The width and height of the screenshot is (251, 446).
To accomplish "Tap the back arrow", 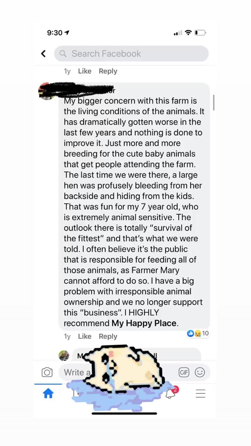I will [x=44, y=54].
